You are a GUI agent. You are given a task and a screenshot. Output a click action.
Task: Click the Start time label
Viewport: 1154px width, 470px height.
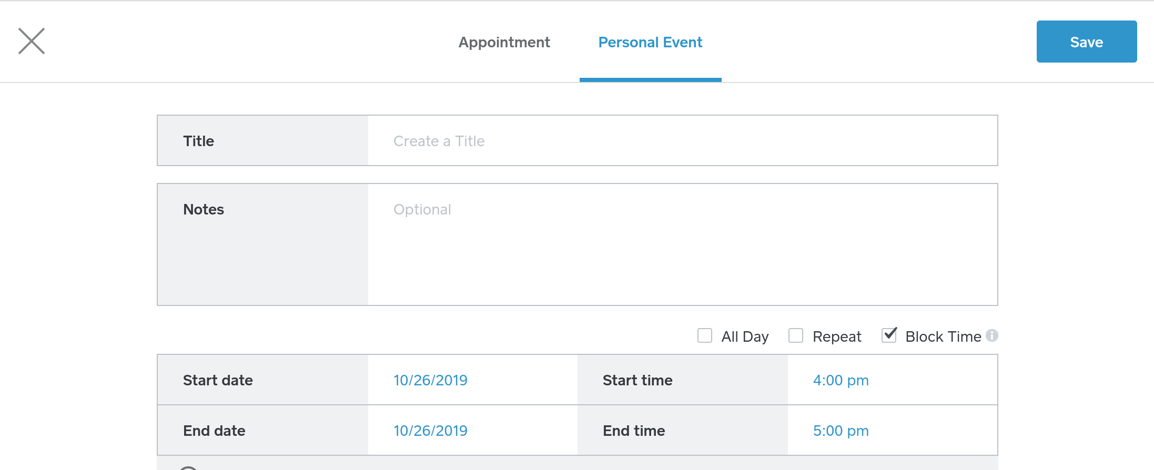(x=637, y=380)
